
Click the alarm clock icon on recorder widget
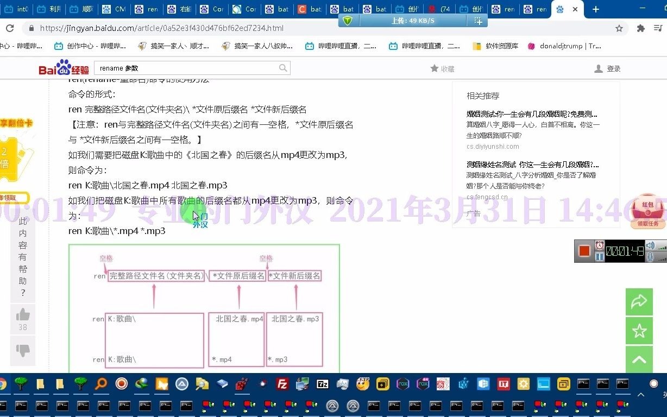pyautogui.click(x=599, y=245)
